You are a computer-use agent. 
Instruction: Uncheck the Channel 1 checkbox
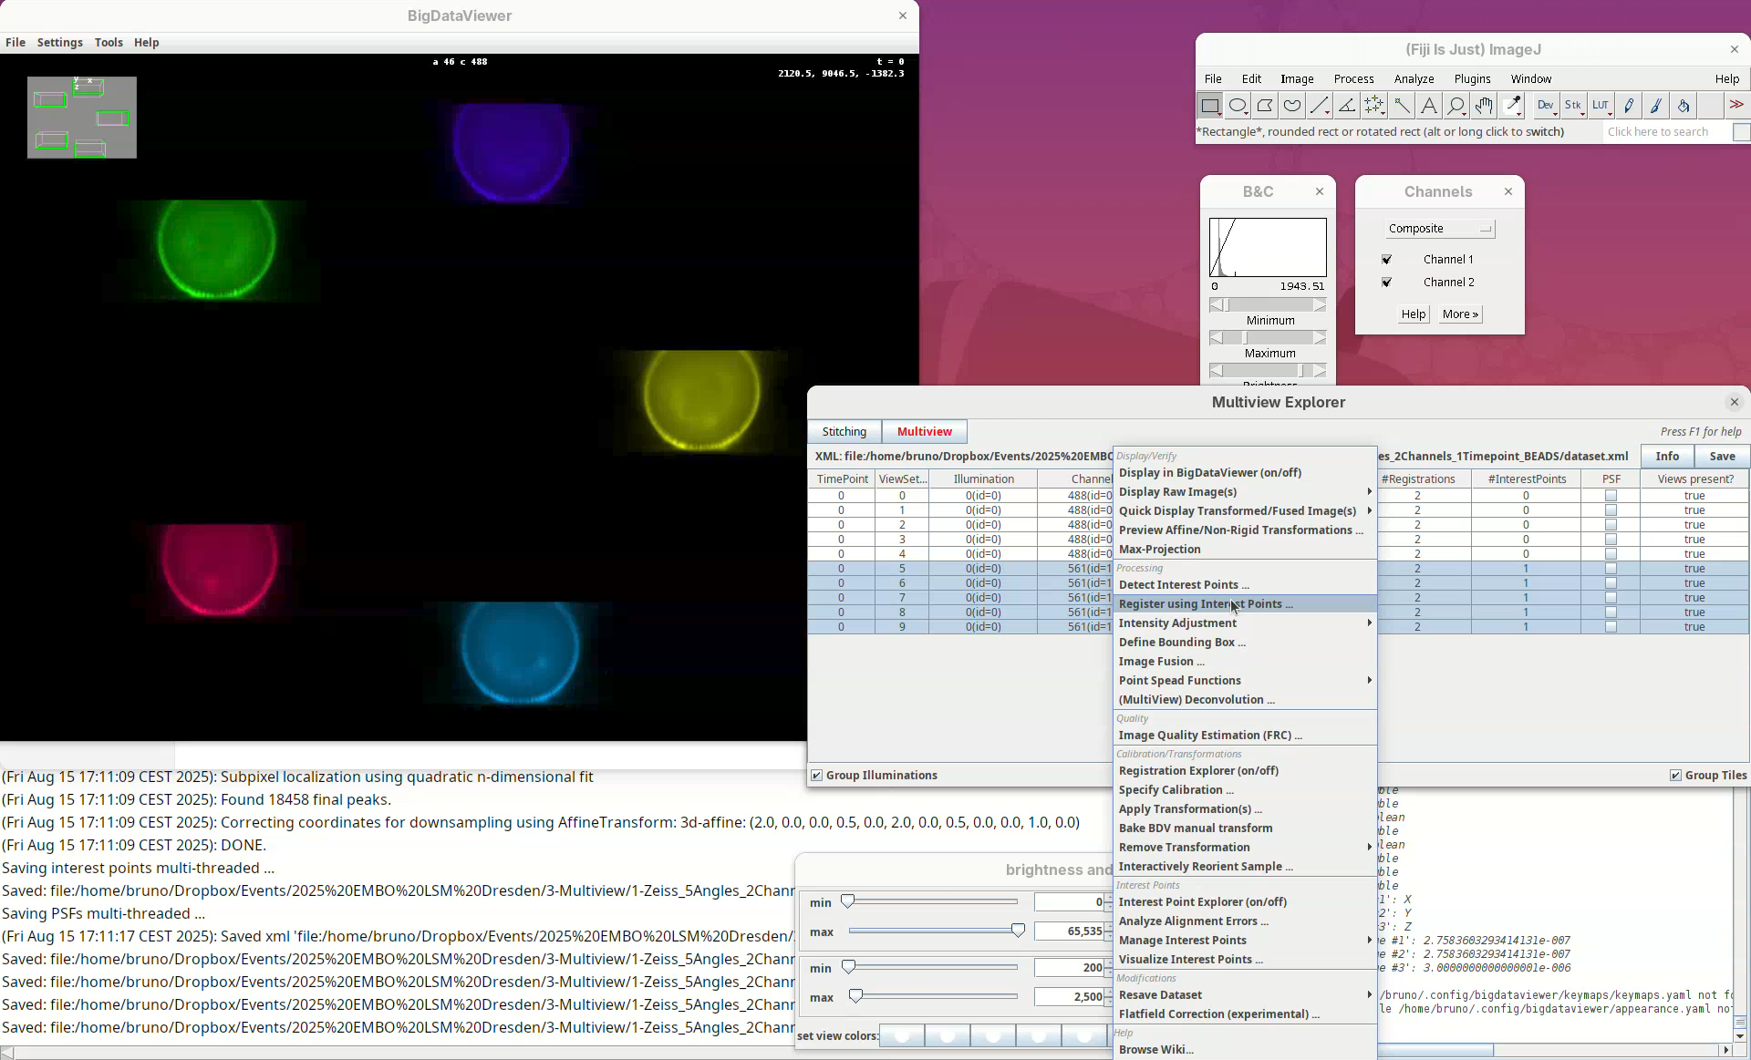coord(1387,260)
